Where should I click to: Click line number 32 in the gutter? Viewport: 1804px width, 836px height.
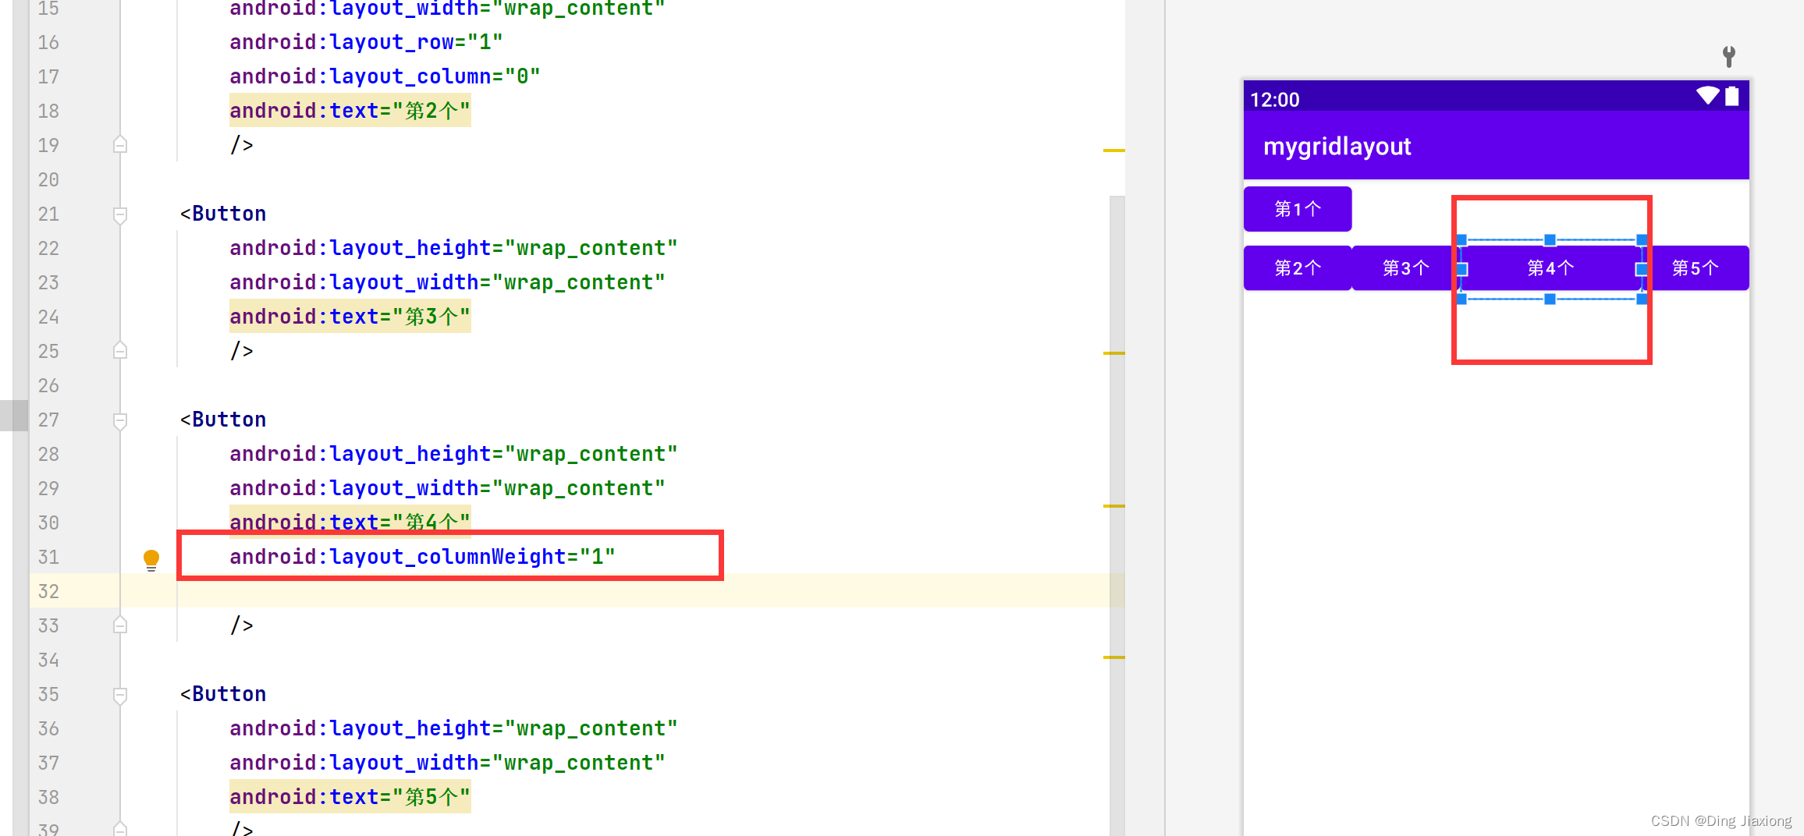[x=48, y=591]
